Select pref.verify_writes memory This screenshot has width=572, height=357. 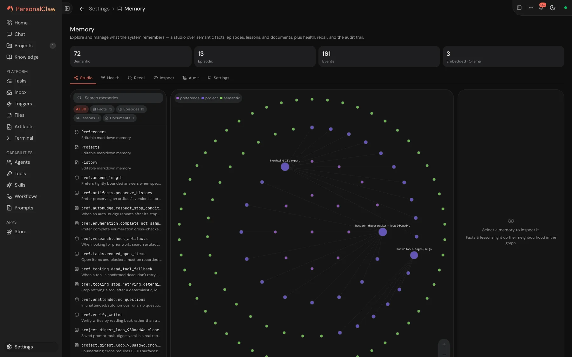tap(118, 317)
